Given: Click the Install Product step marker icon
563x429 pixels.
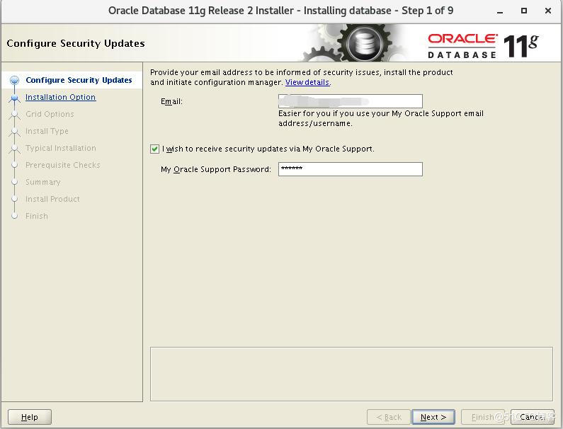Looking at the screenshot, I should pyautogui.click(x=14, y=199).
